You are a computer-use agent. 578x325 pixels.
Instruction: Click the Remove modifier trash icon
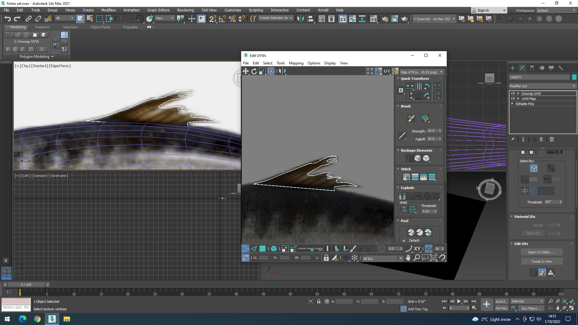pos(541,139)
